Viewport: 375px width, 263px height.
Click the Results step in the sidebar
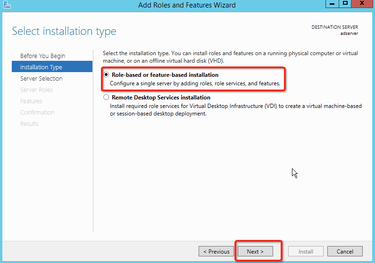pos(29,124)
